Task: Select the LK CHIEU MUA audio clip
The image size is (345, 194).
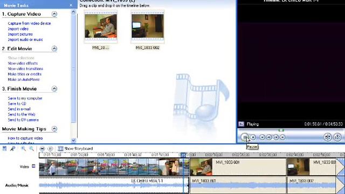Action: [114, 185]
